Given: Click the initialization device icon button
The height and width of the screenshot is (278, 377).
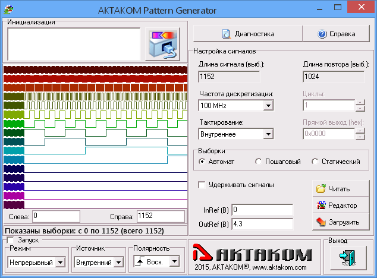Looking at the screenshot, I should click(162, 43).
